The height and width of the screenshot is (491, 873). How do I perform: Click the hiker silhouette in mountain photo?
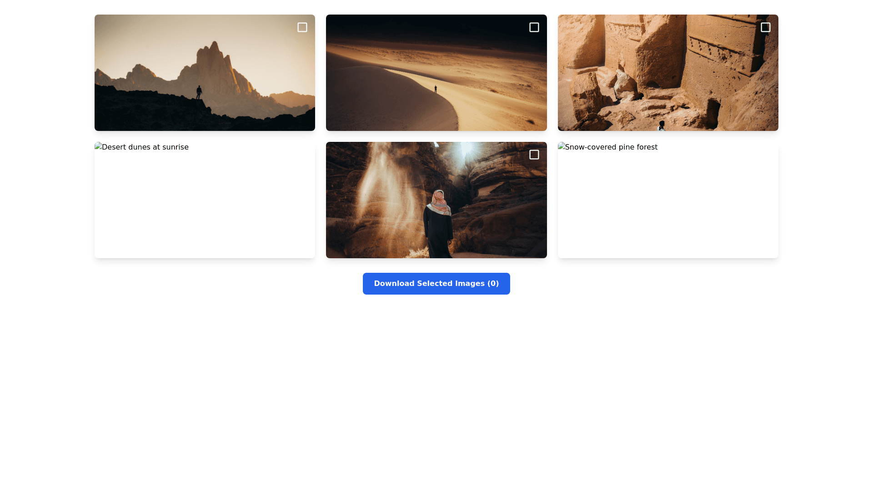(199, 92)
